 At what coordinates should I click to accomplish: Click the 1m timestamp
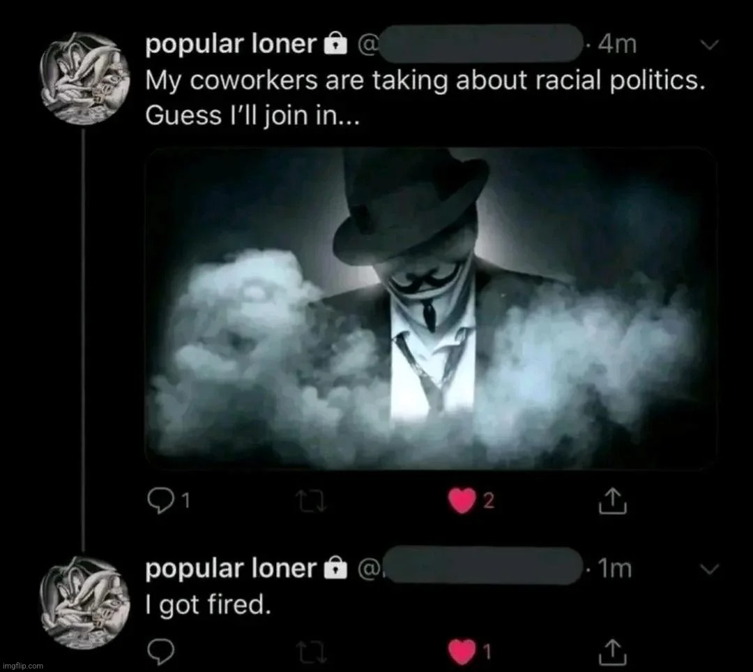click(x=617, y=569)
